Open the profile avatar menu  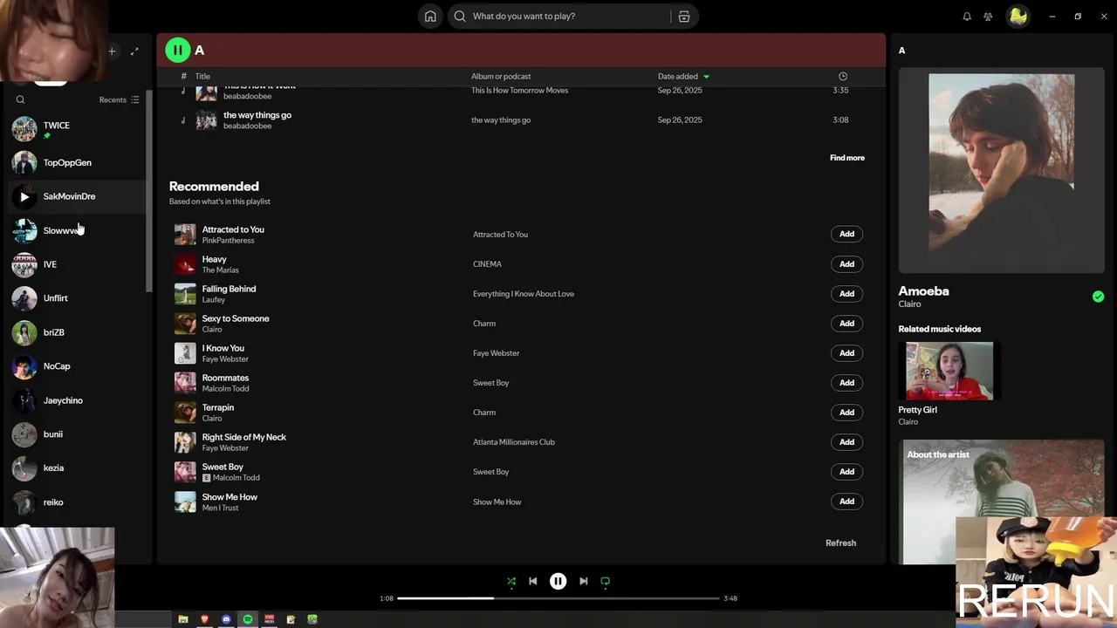(1018, 16)
